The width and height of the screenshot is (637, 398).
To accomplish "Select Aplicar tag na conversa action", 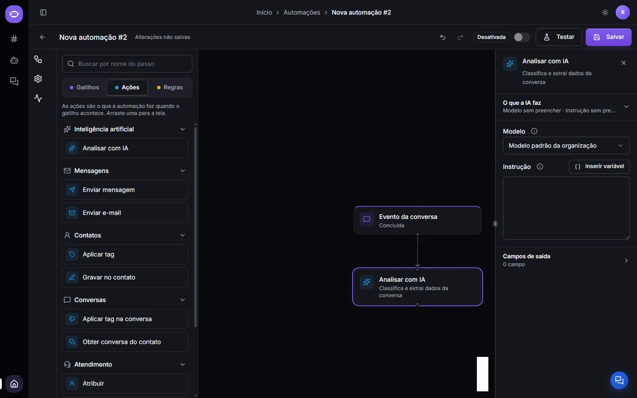I will coord(125,319).
